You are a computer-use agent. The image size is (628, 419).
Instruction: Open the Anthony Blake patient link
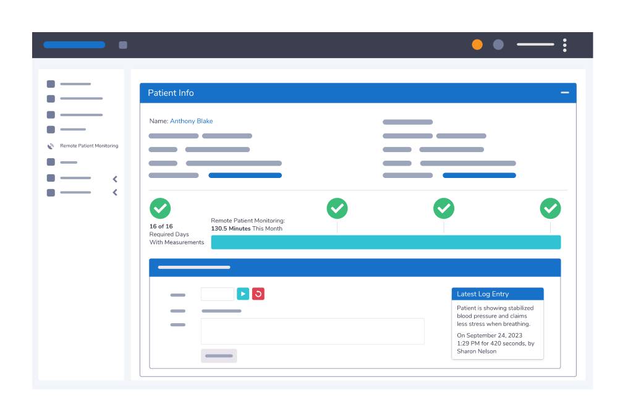pyautogui.click(x=191, y=121)
